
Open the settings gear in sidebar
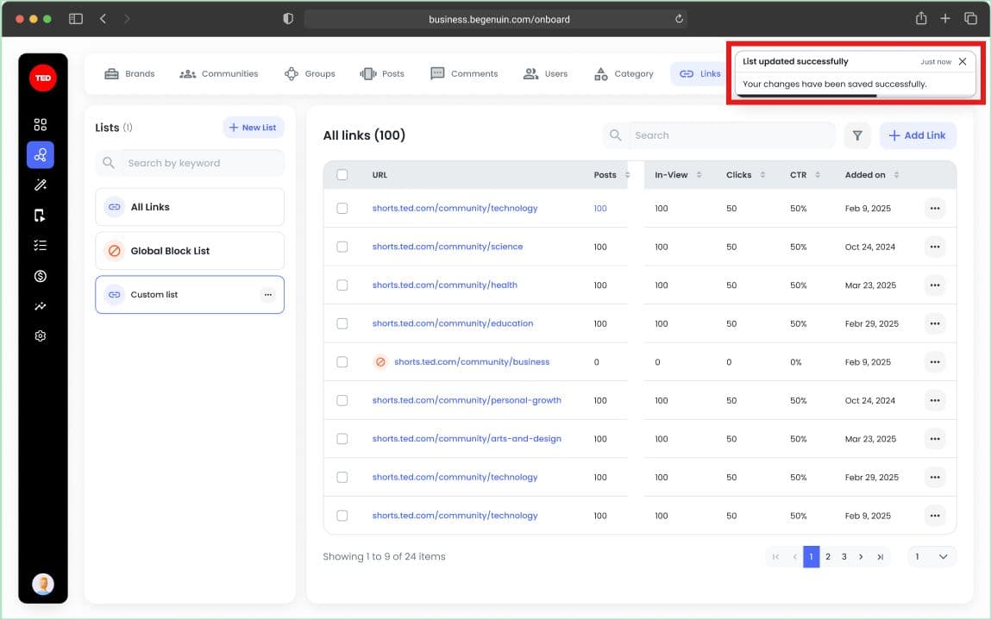click(x=41, y=336)
